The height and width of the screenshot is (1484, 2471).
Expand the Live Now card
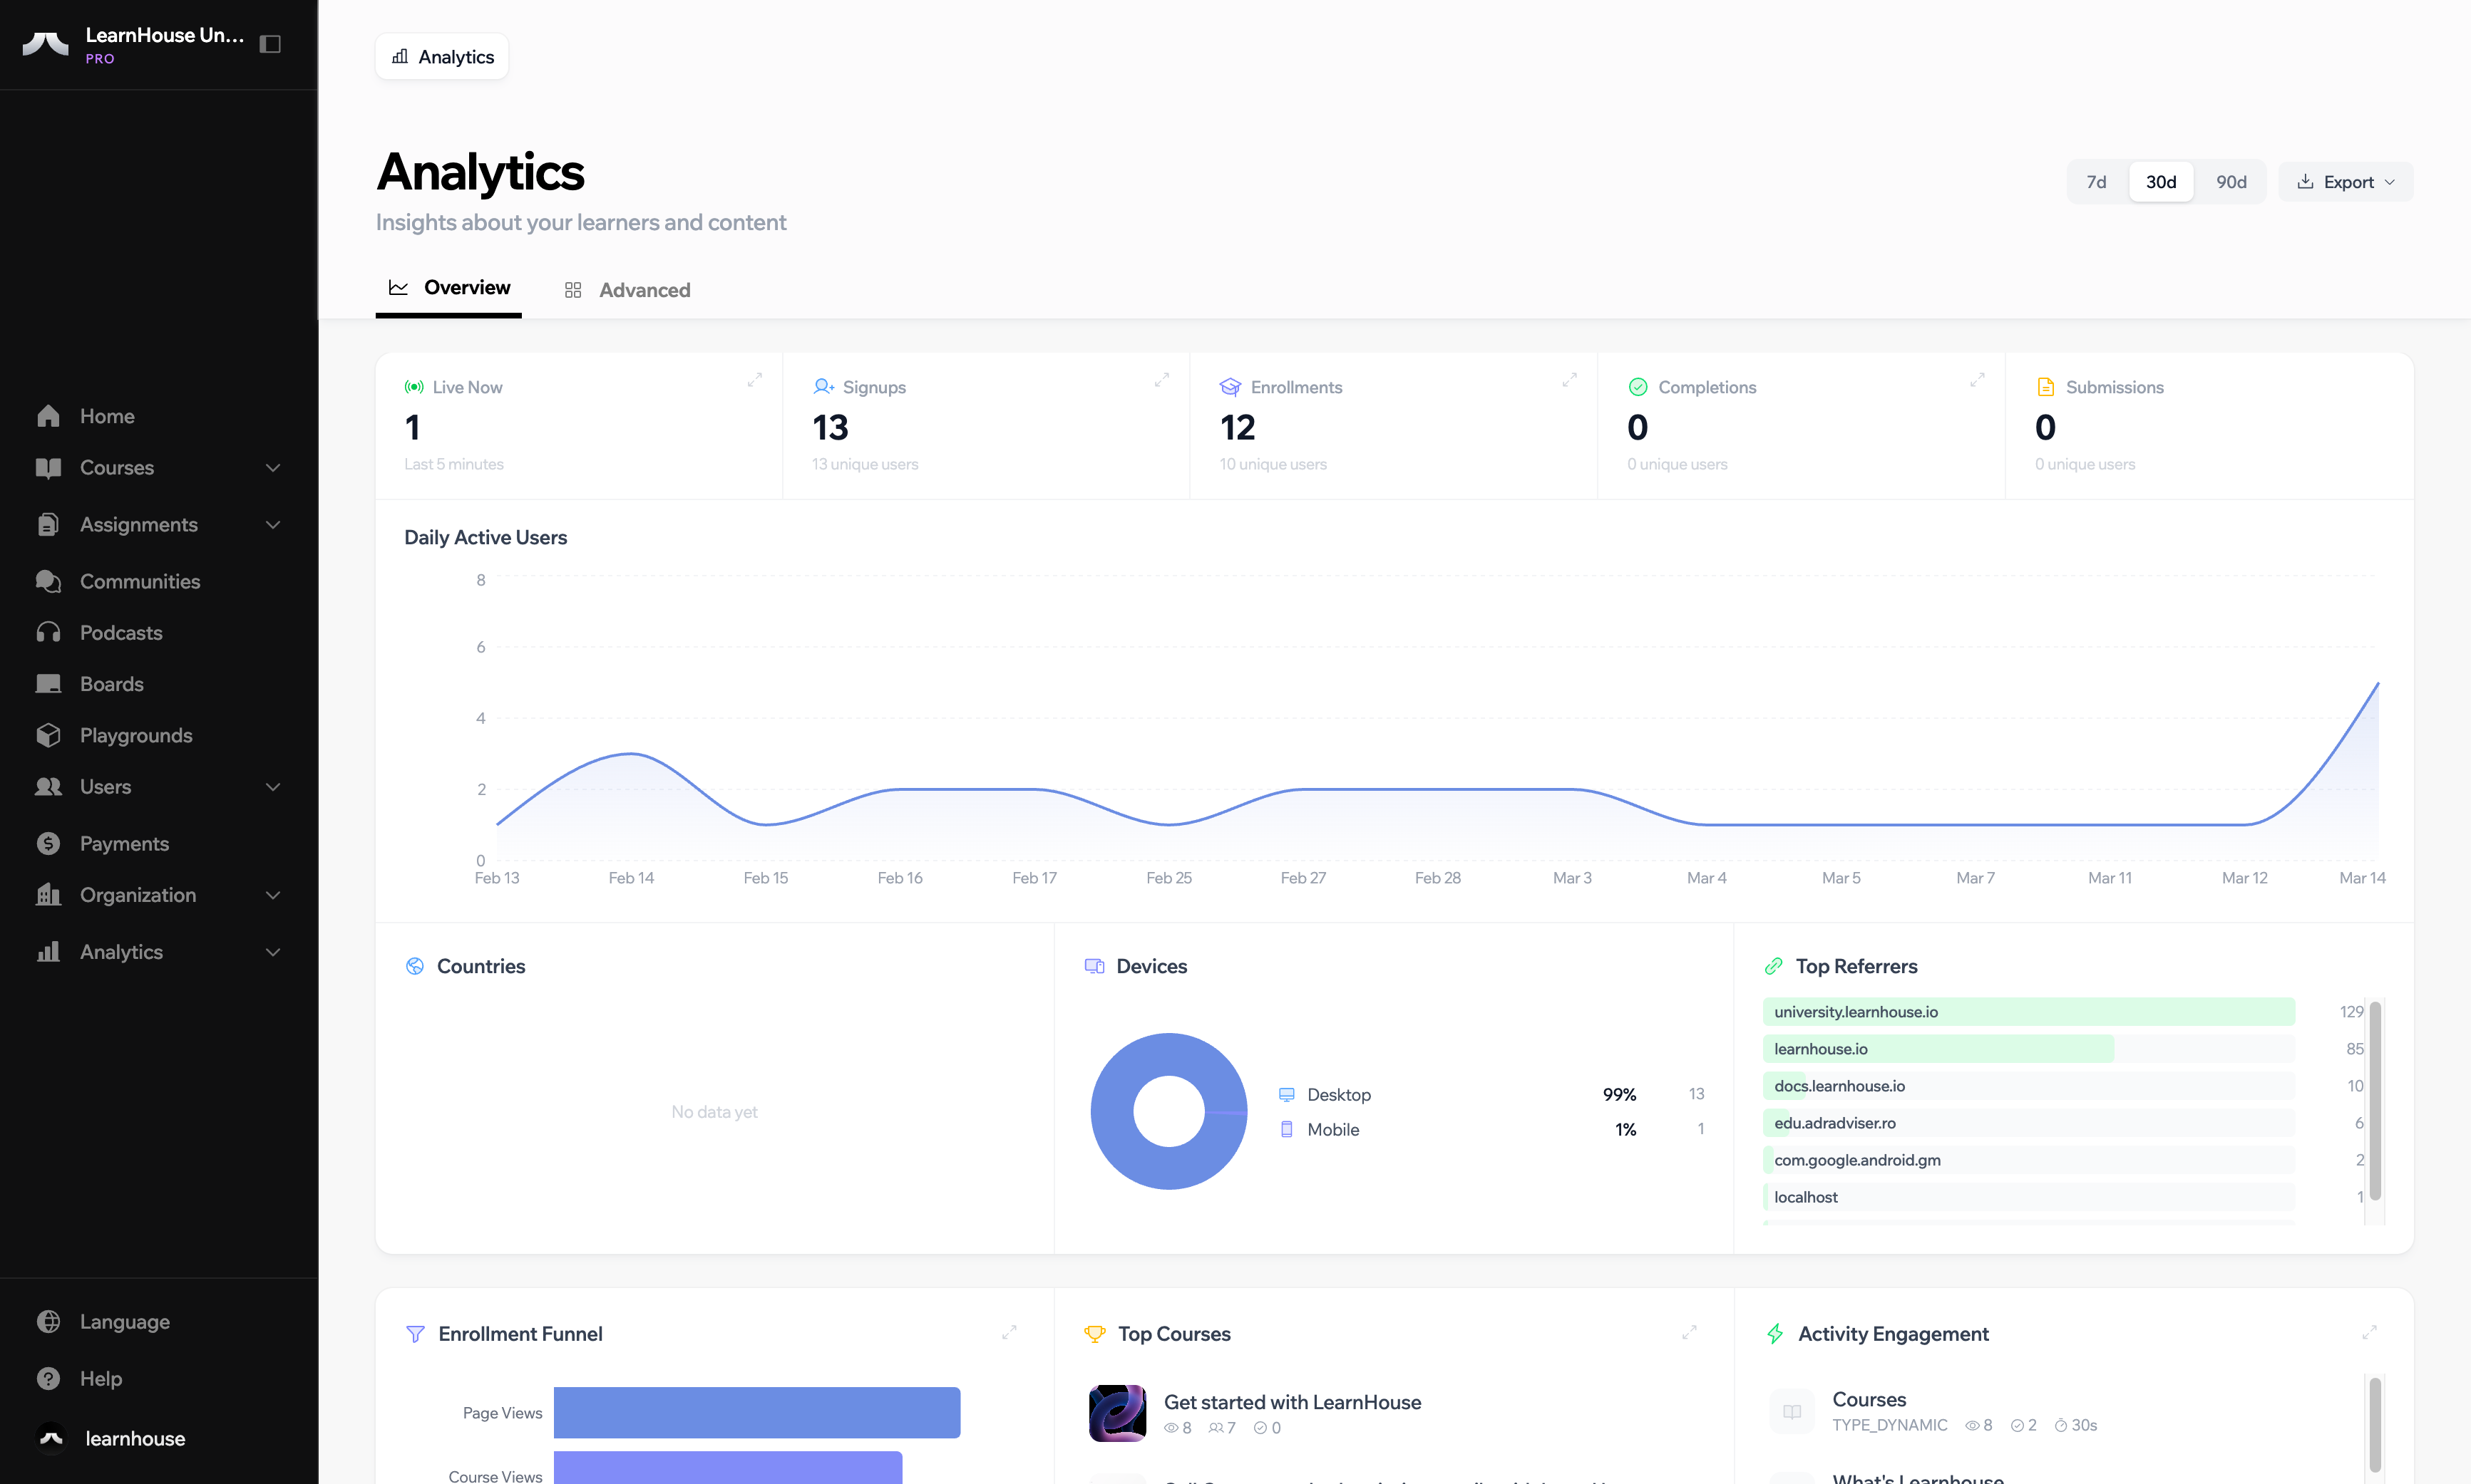pyautogui.click(x=754, y=380)
